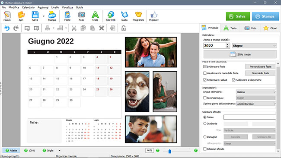Image resolution: width=281 pixels, height=158 pixels.
Task: Toggle Evidenziare feste checkbox
Action: pyautogui.click(x=205, y=66)
